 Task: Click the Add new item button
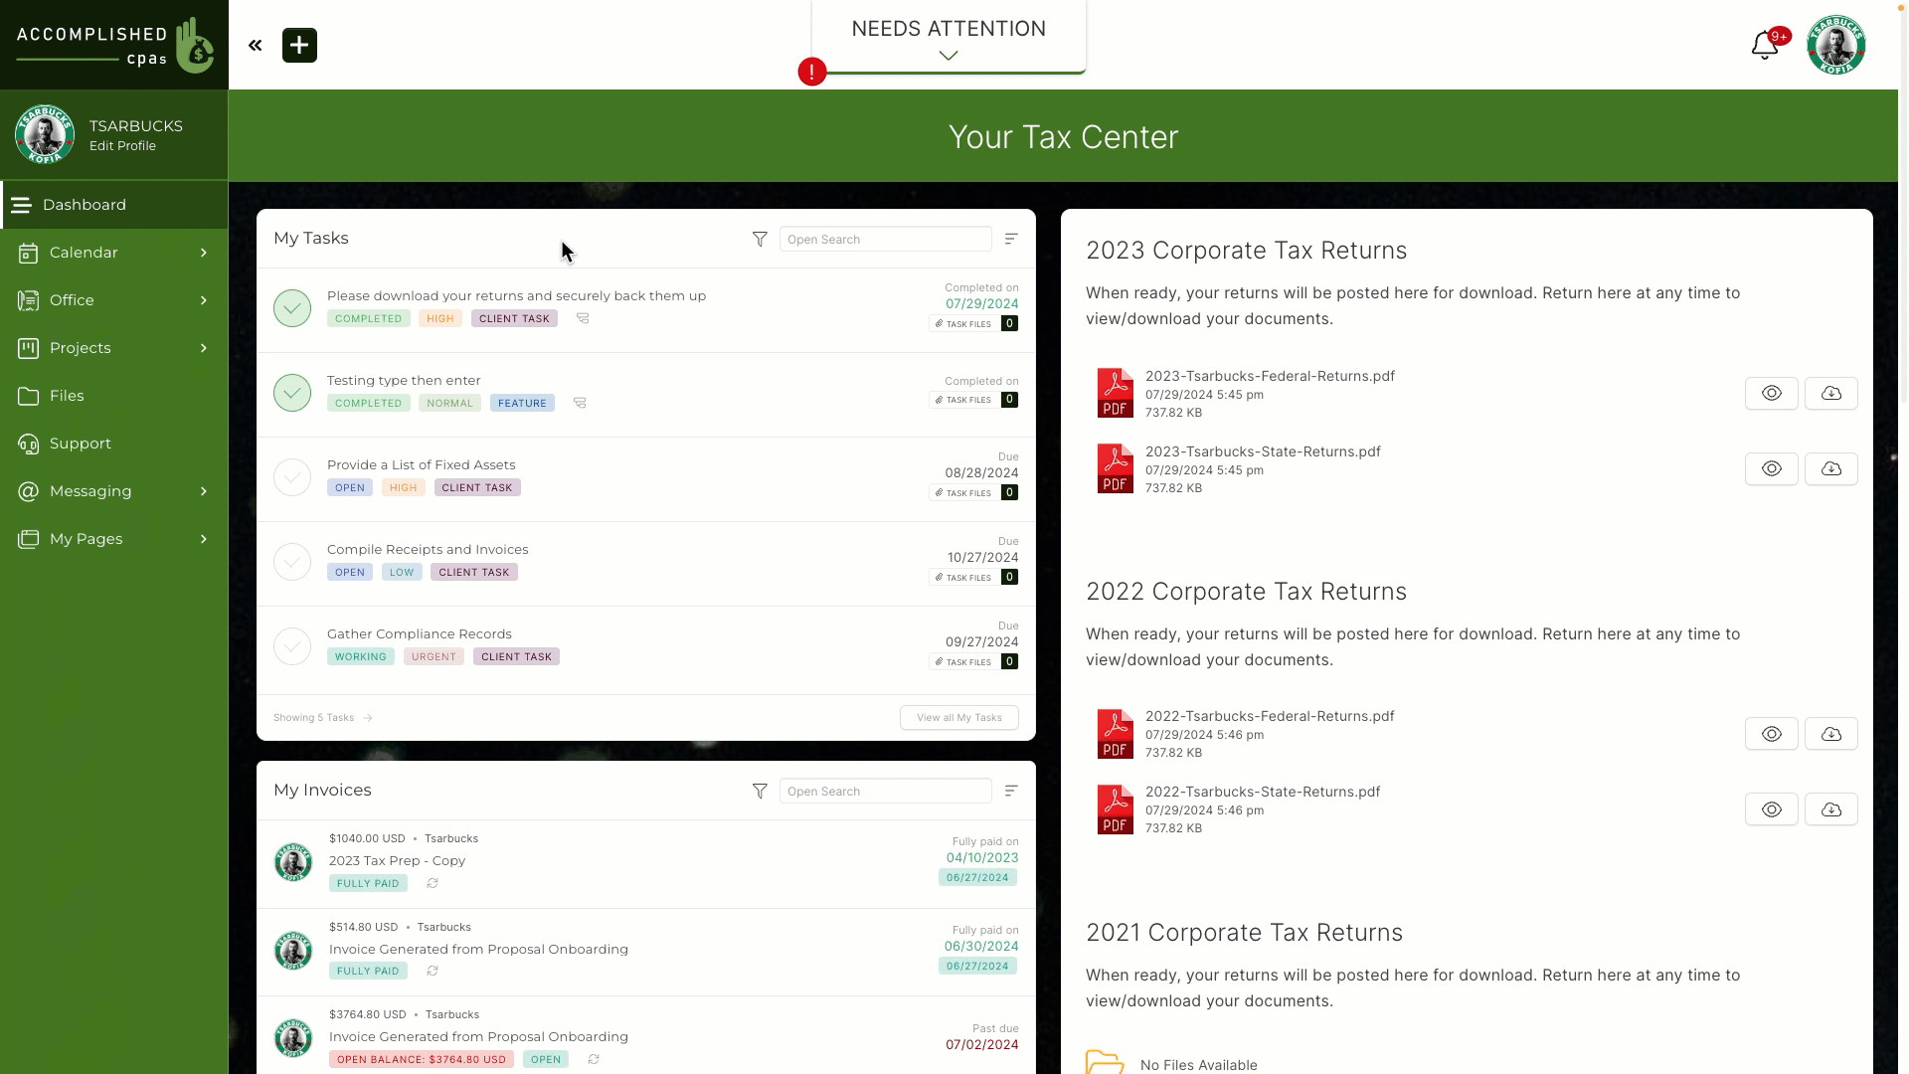(299, 45)
